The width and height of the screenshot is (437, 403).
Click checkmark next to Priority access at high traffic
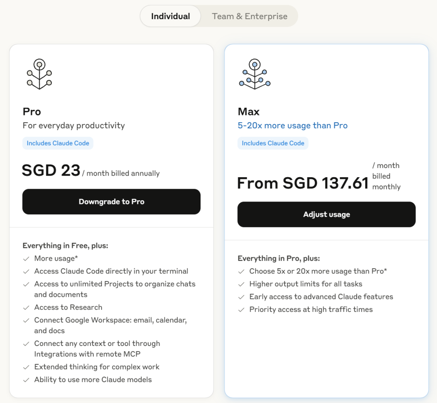click(242, 310)
